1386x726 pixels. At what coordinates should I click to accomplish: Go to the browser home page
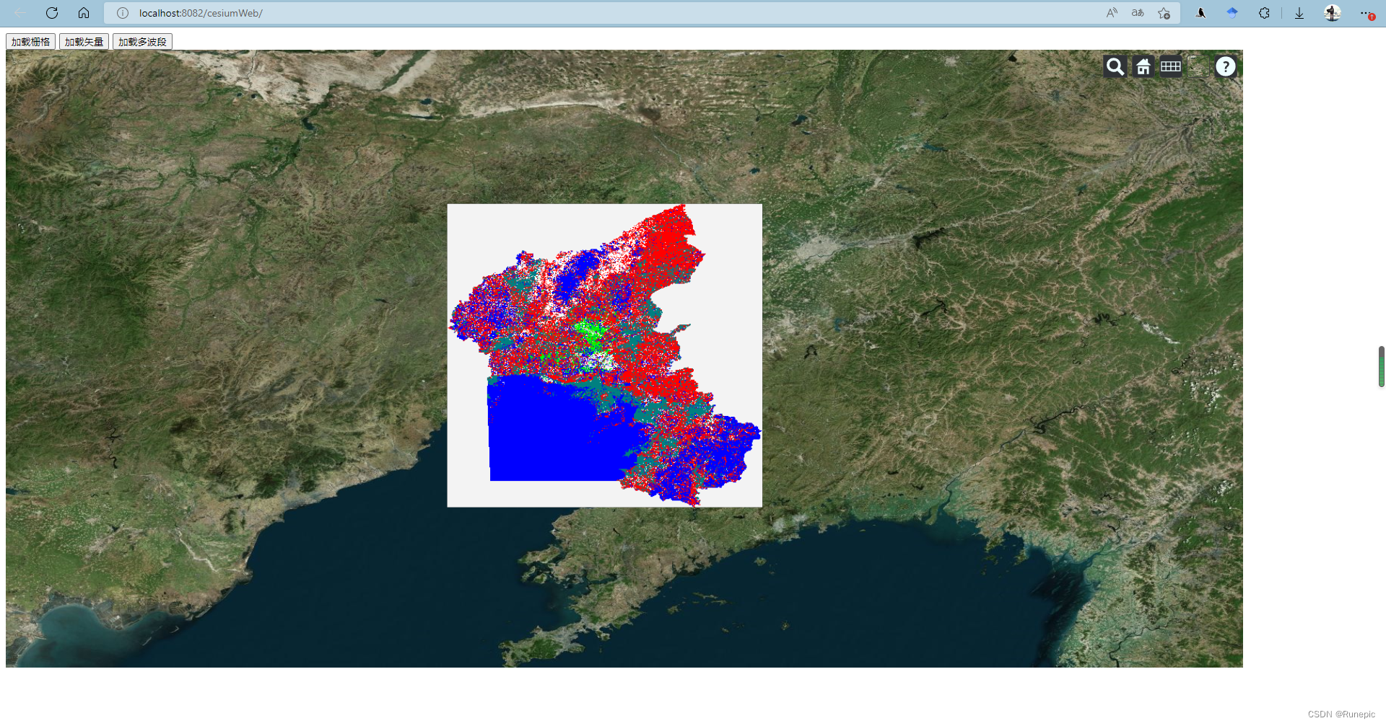[x=84, y=13]
